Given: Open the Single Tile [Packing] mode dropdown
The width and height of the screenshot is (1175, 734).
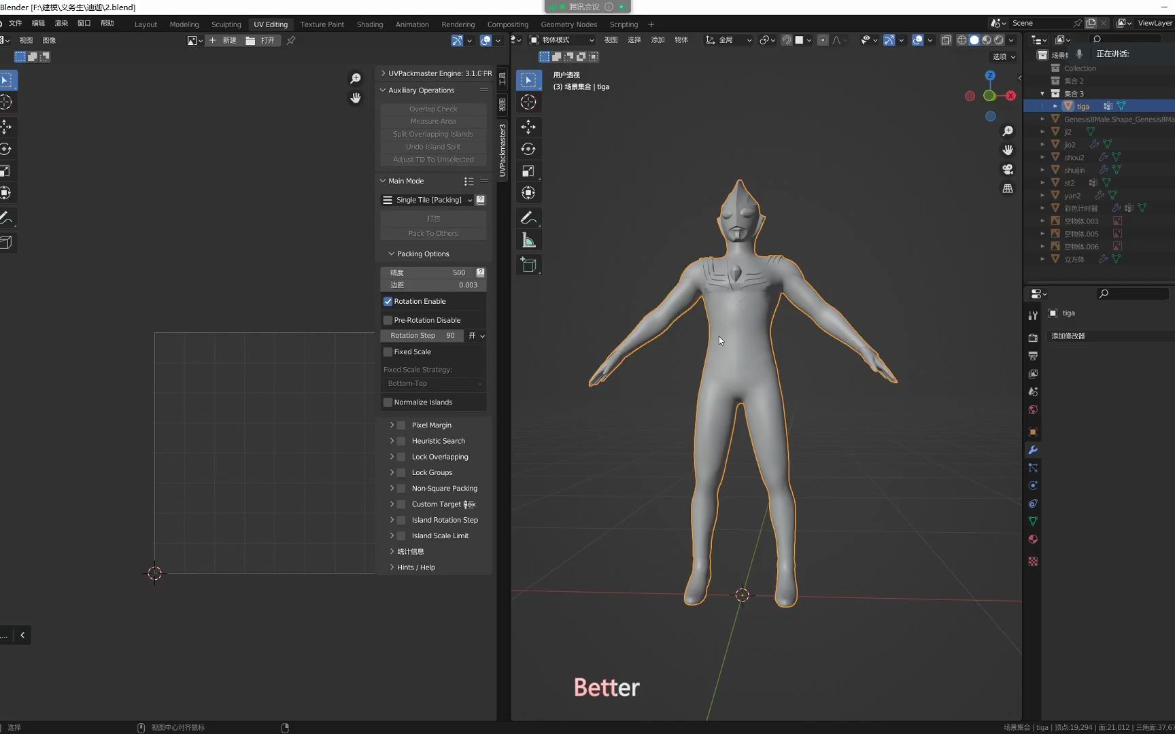Looking at the screenshot, I should (x=428, y=200).
